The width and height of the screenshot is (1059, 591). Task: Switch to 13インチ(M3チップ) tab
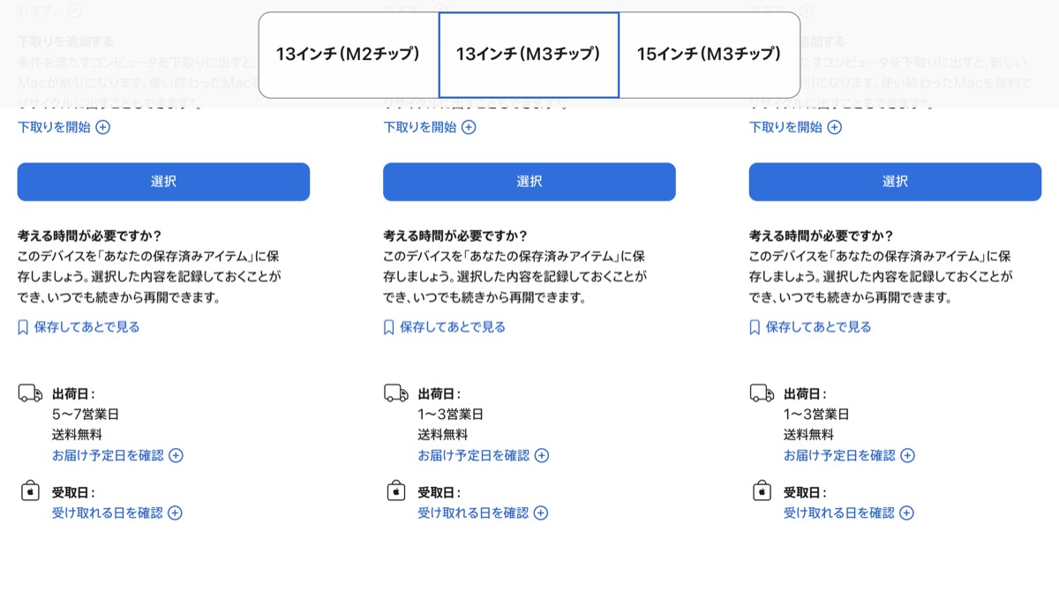(x=529, y=55)
